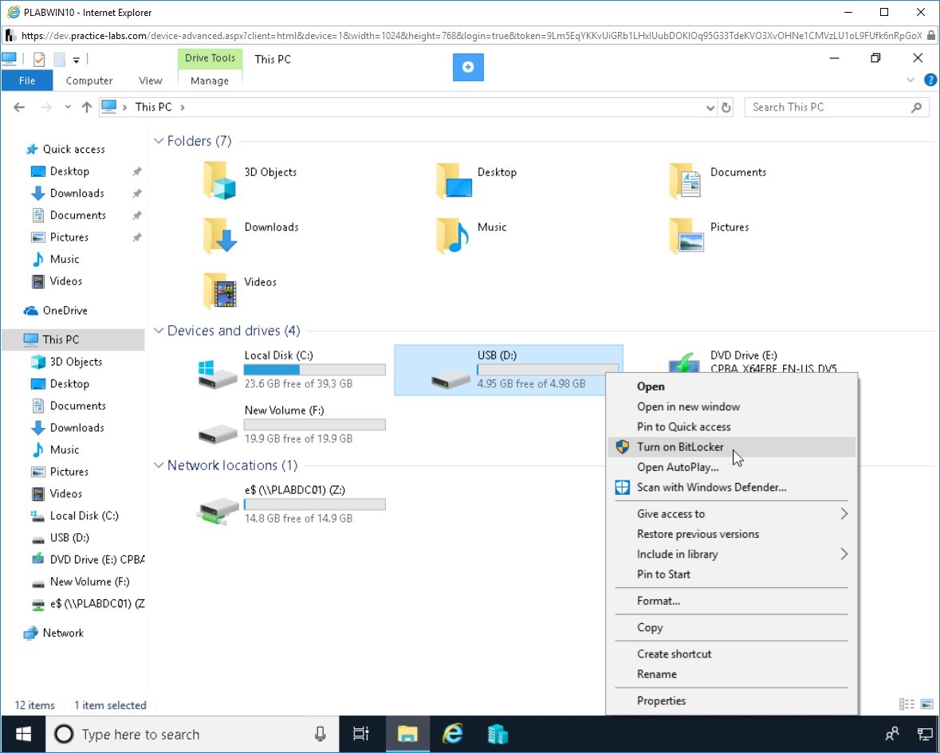
Task: Switch to large icons view in status bar
Action: (926, 704)
